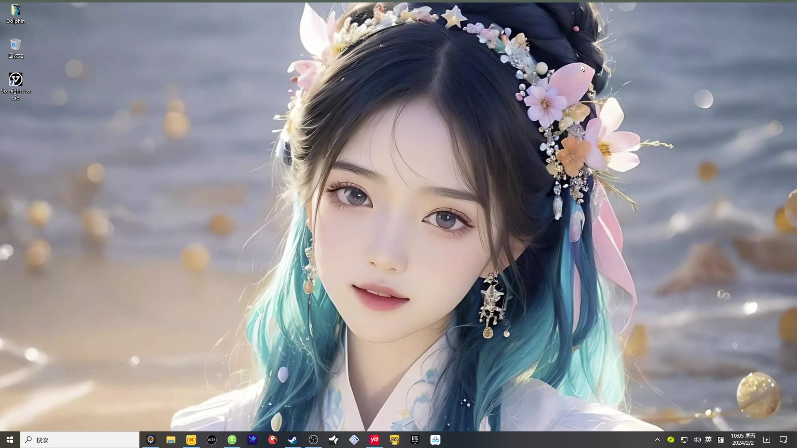This screenshot has height=448, width=797.
Task: Open the wrench-and-screwdriver tools app
Action: [x=252, y=440]
